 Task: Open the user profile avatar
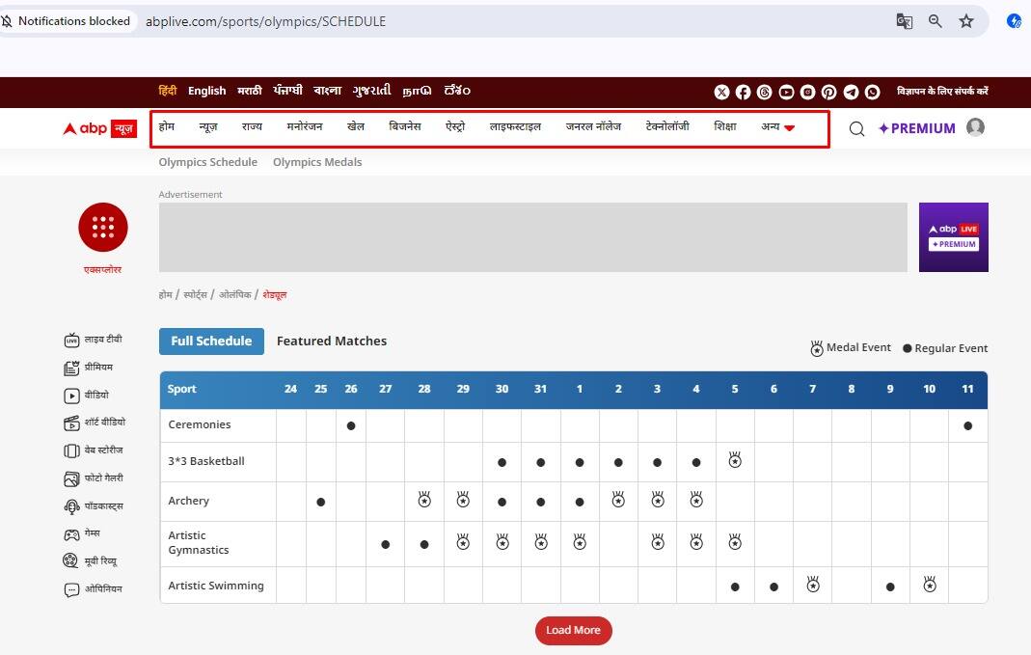point(975,127)
